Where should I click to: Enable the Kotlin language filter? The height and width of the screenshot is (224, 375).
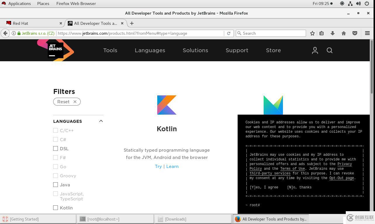[x=56, y=208]
